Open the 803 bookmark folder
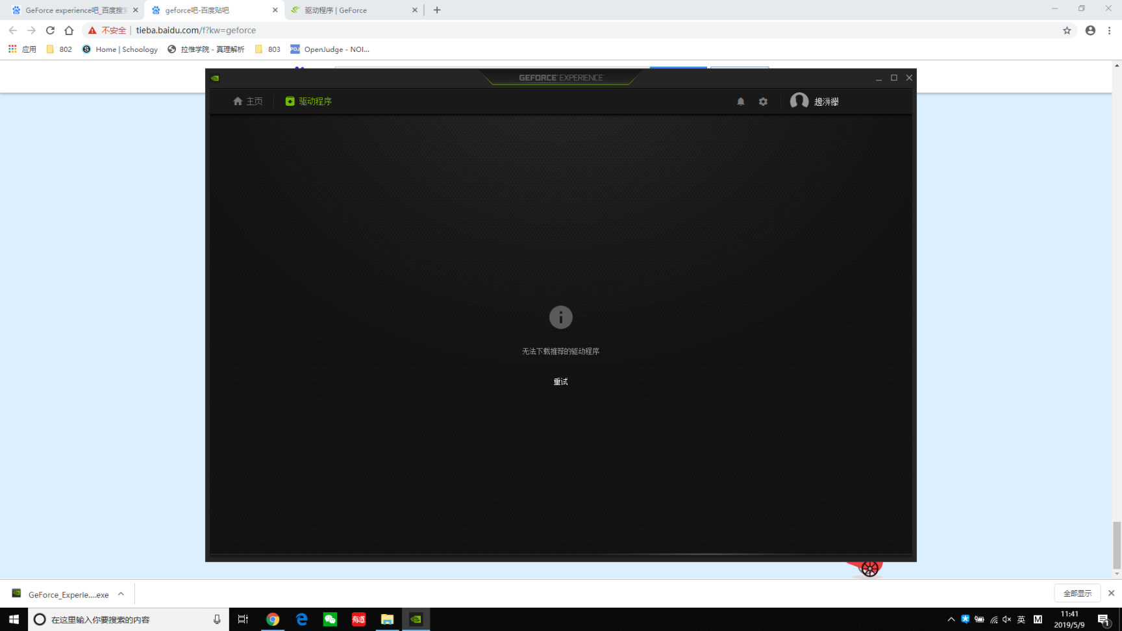The width and height of the screenshot is (1122, 631). pos(268,49)
